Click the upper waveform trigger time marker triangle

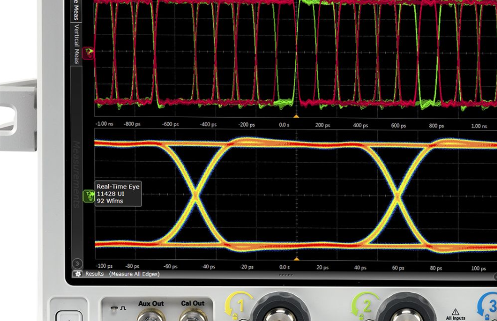pos(296,116)
